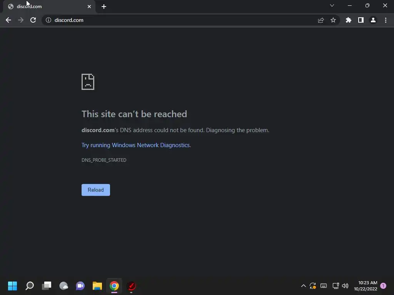Viewport: 394px width, 295px height.
Task: Open the network status tray icon
Action: click(x=336, y=286)
